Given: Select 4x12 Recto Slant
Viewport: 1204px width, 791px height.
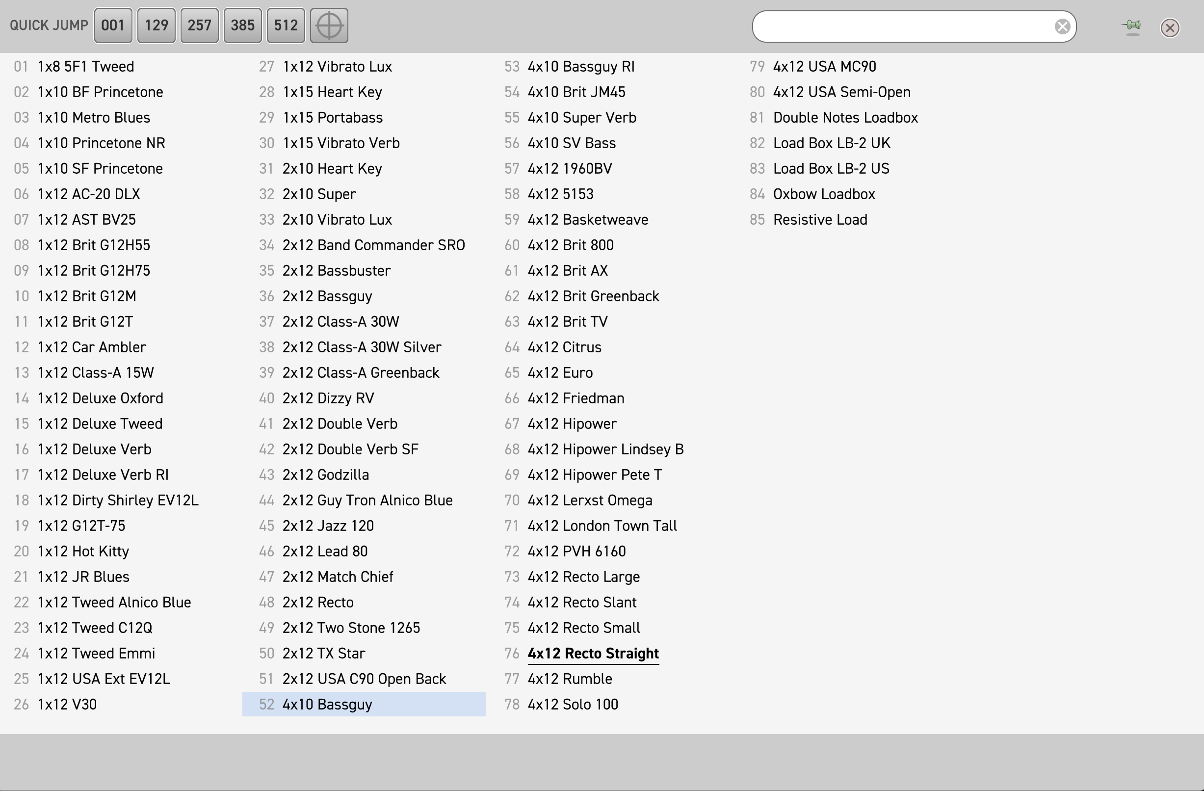Looking at the screenshot, I should point(582,602).
